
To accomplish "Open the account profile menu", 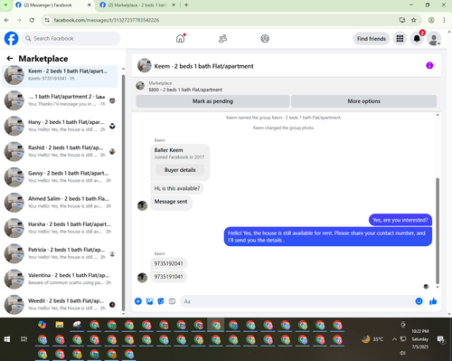I will [x=434, y=39].
